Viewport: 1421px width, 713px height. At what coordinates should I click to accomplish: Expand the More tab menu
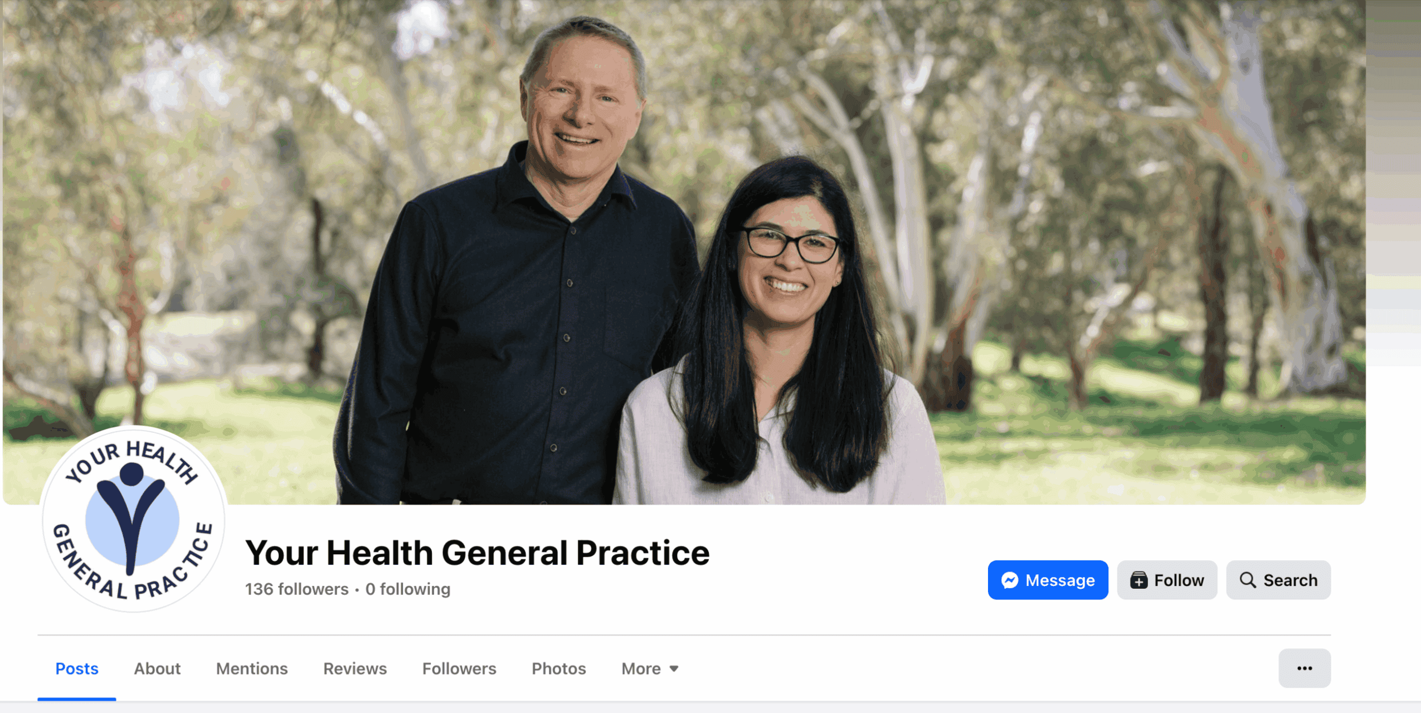coord(650,668)
